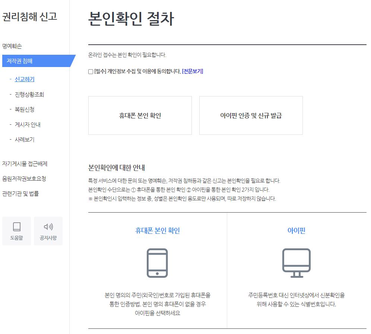Click the ※ 본인확인시 입력하는 정보 note line
This screenshot has width=371, height=334.
tap(182, 198)
